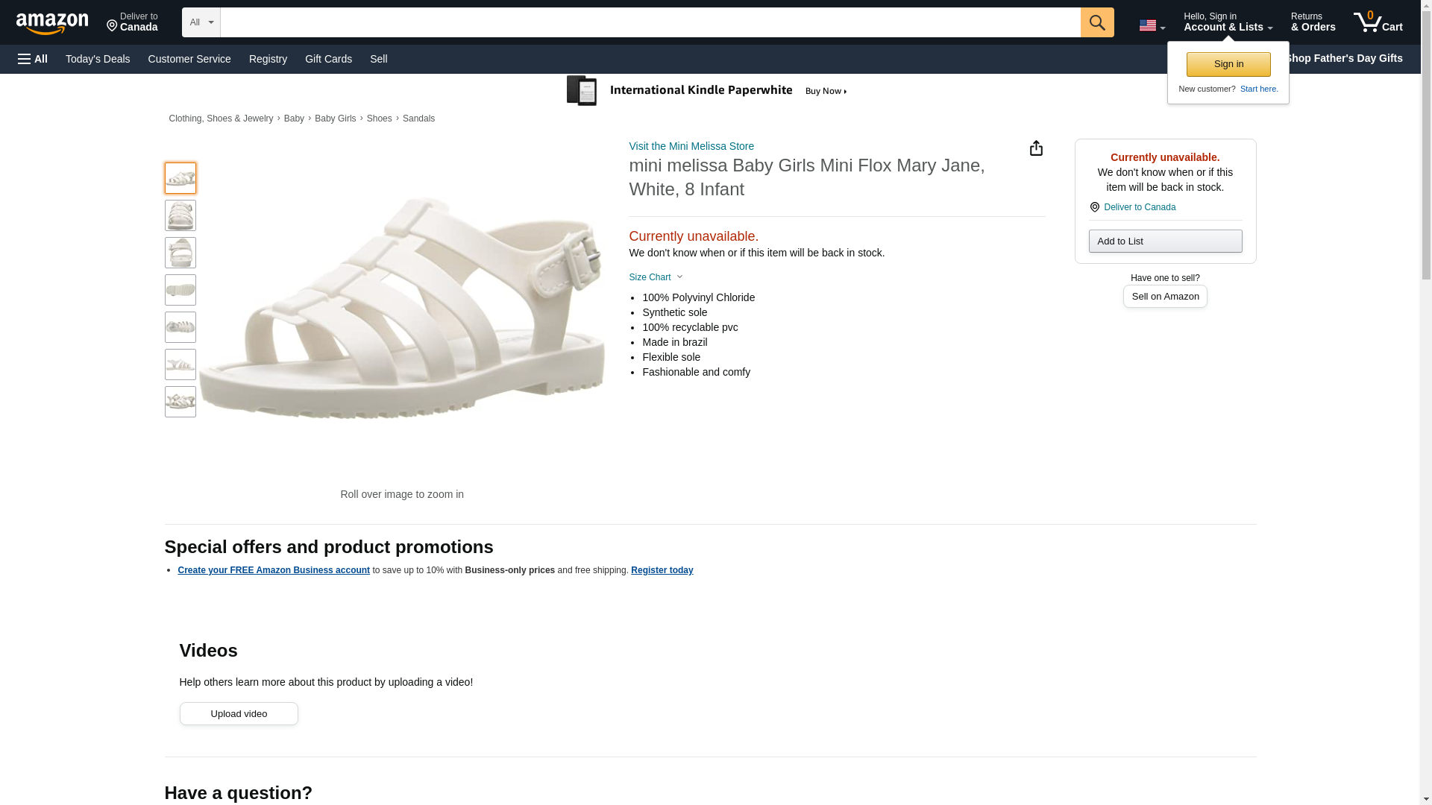Click Add to List button

(x=1164, y=241)
